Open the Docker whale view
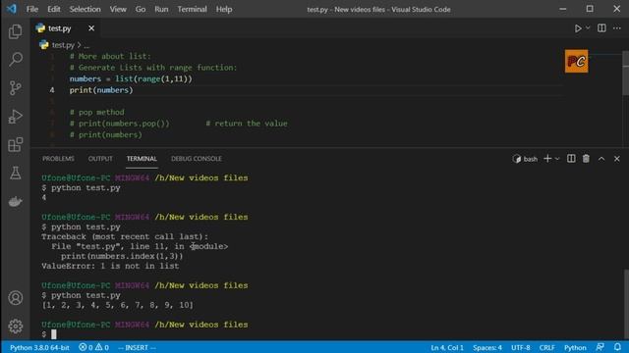Screen dimensions: 629x353 (x=16, y=201)
